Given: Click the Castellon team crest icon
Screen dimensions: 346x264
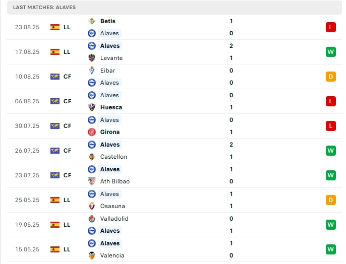Looking at the screenshot, I should 92,157.
